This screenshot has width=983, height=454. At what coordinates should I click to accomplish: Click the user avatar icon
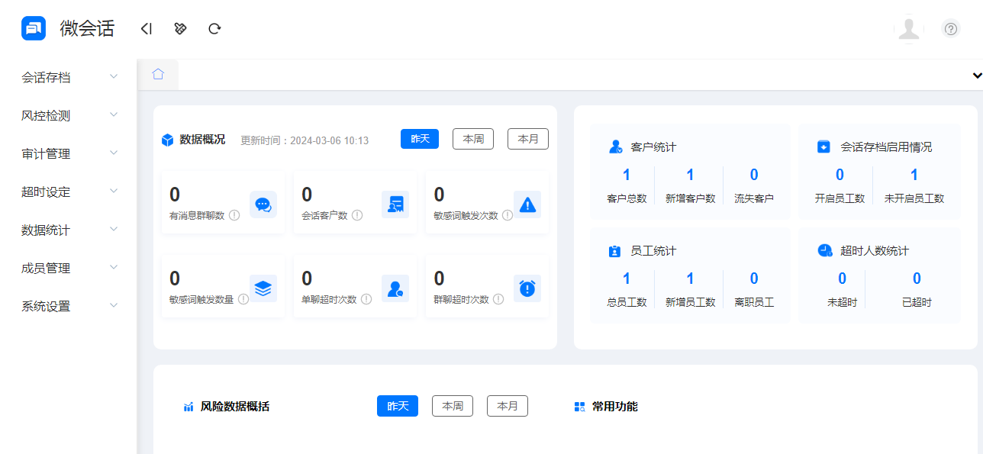pyautogui.click(x=908, y=29)
